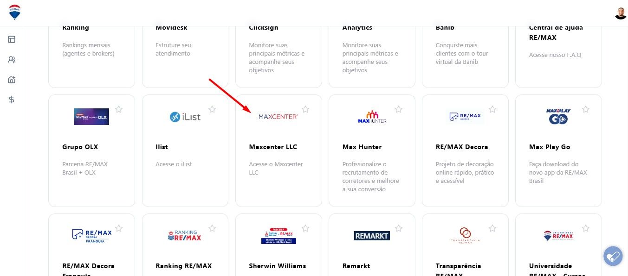The width and height of the screenshot is (628, 276).
Task: Click the iList logo
Action: [x=185, y=117]
